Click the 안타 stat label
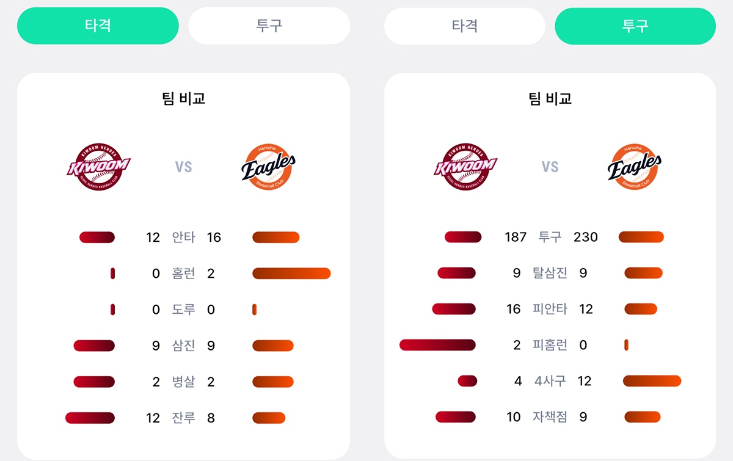 pyautogui.click(x=183, y=237)
